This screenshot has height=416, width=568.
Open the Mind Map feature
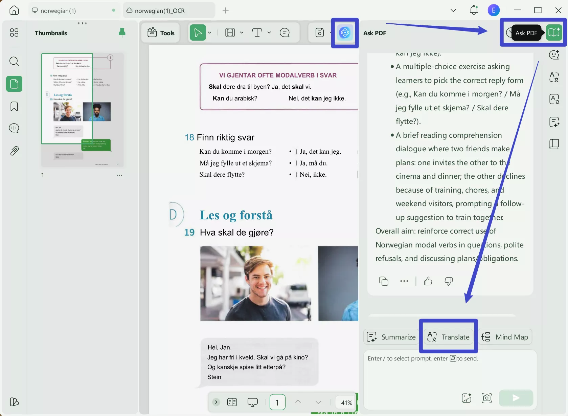tap(505, 337)
